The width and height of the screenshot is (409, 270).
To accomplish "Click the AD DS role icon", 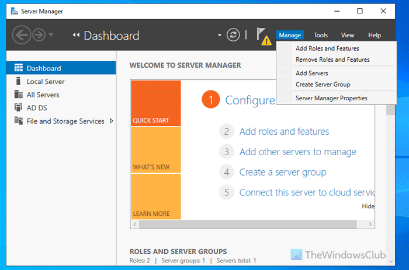I will tap(18, 108).
